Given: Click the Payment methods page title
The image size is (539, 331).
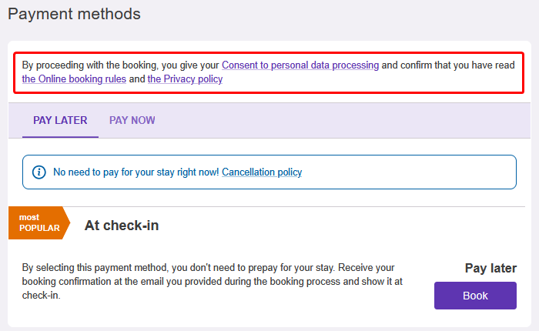Looking at the screenshot, I should point(74,14).
